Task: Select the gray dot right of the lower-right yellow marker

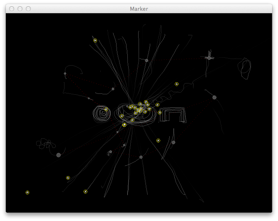Action: pos(173,142)
